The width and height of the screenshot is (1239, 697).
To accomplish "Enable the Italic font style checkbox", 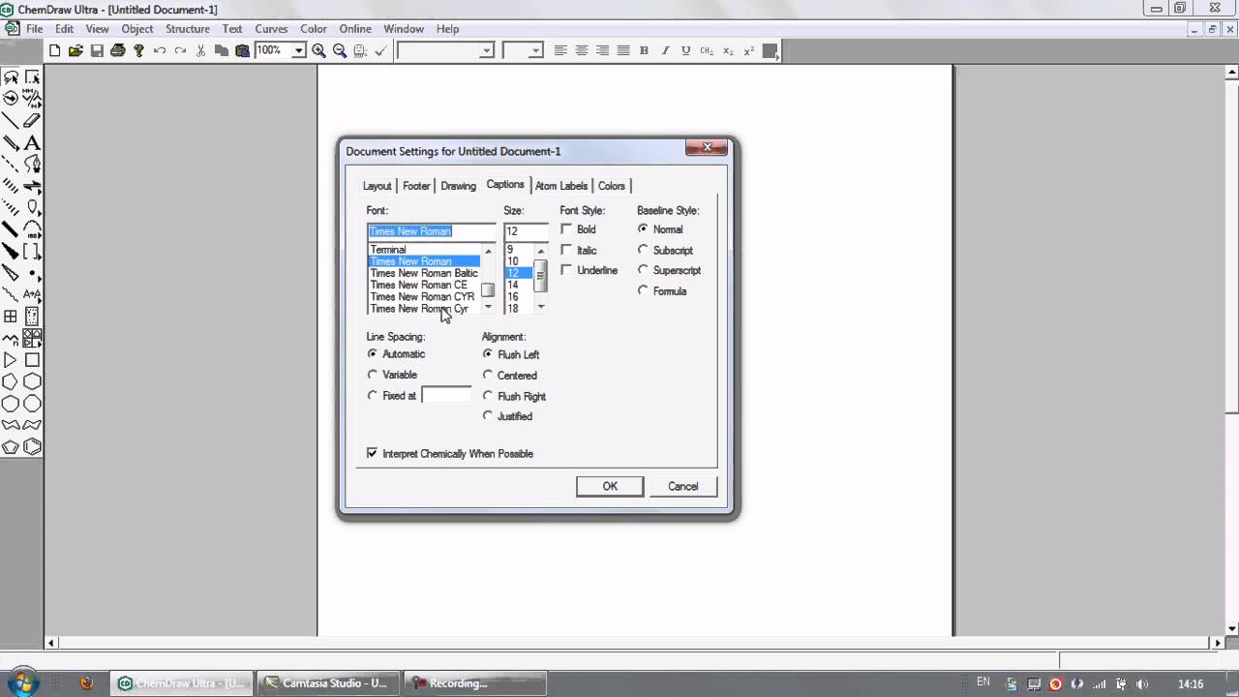I will [x=566, y=250].
